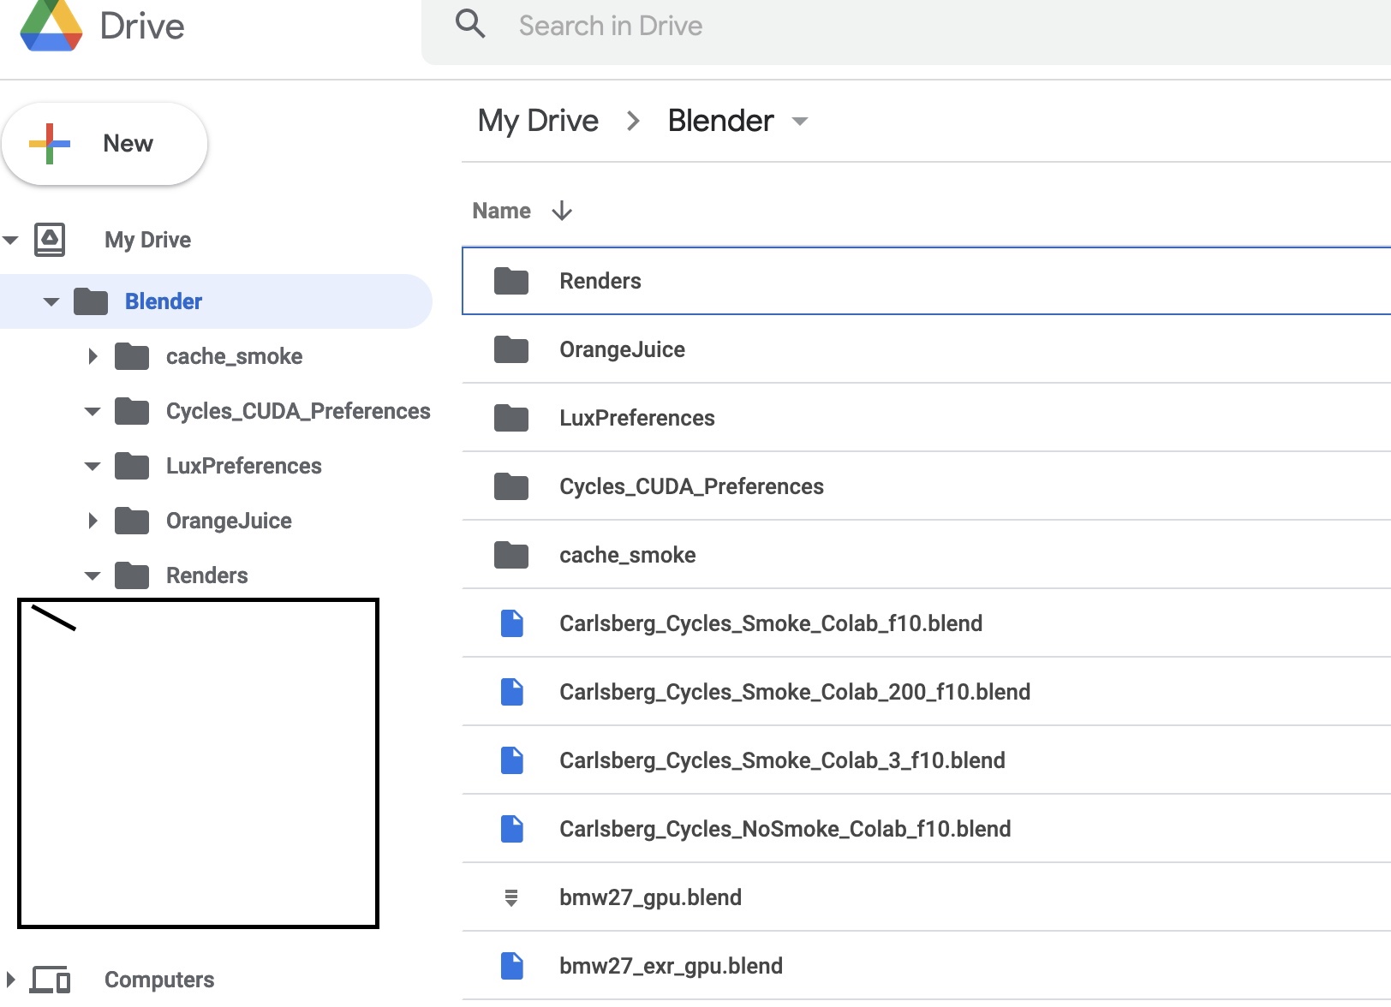Image resolution: width=1391 pixels, height=1007 pixels.
Task: Click the Carlsberg_Cycles_NoSmoke_Colab_f10.blend file icon
Action: click(x=511, y=829)
